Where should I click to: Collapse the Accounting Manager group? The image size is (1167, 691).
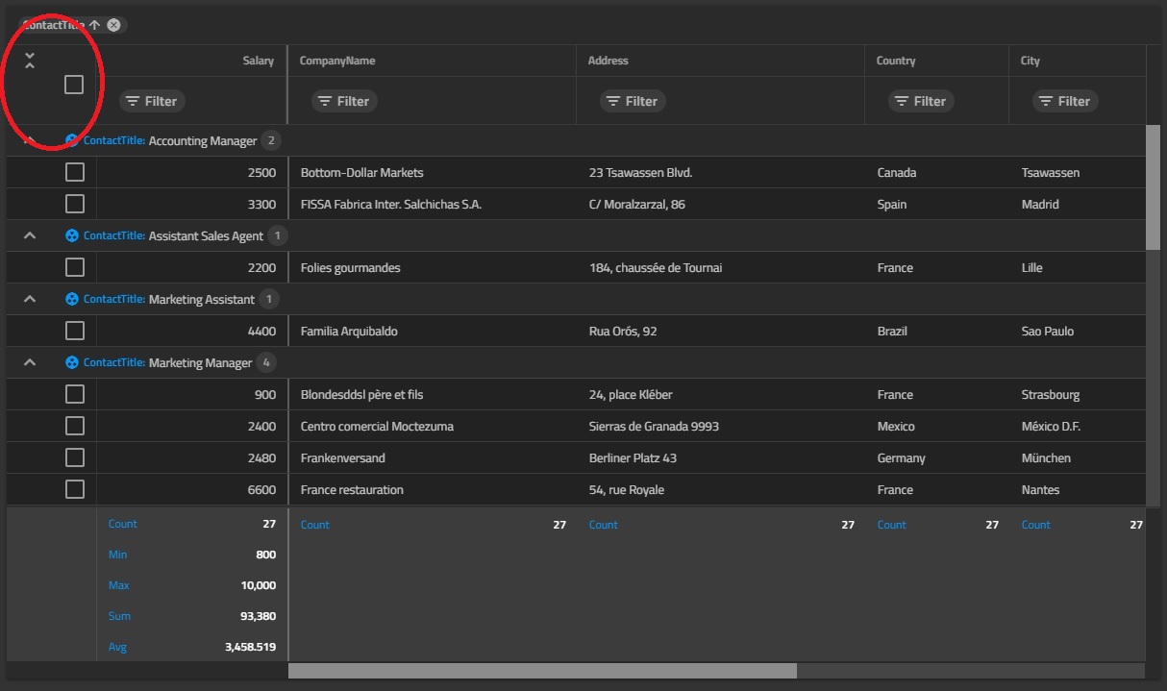click(29, 139)
